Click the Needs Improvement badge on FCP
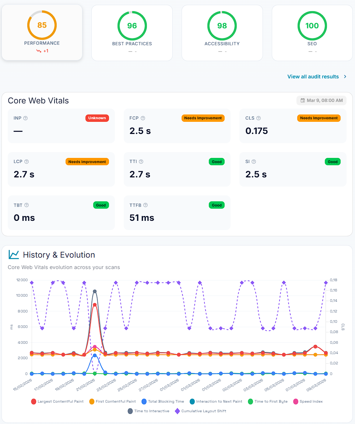 tap(203, 118)
